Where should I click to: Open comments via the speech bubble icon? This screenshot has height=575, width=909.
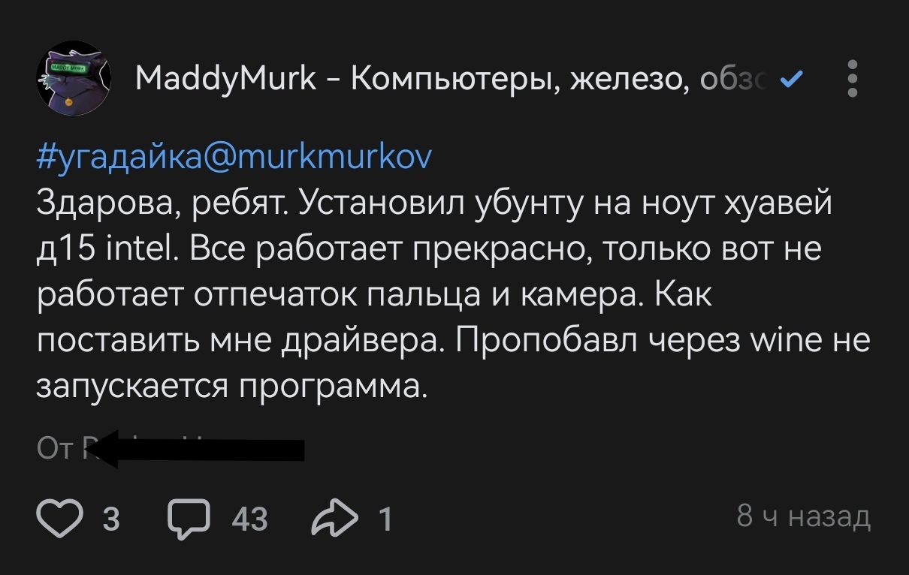click(x=188, y=518)
